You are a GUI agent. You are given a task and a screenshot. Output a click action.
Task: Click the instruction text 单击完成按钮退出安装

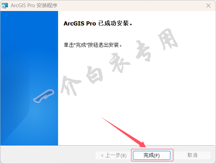93,45
